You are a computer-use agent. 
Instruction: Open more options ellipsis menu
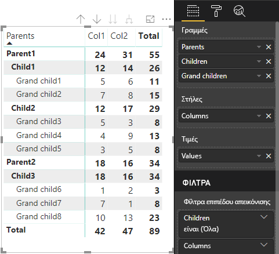[x=166, y=19]
